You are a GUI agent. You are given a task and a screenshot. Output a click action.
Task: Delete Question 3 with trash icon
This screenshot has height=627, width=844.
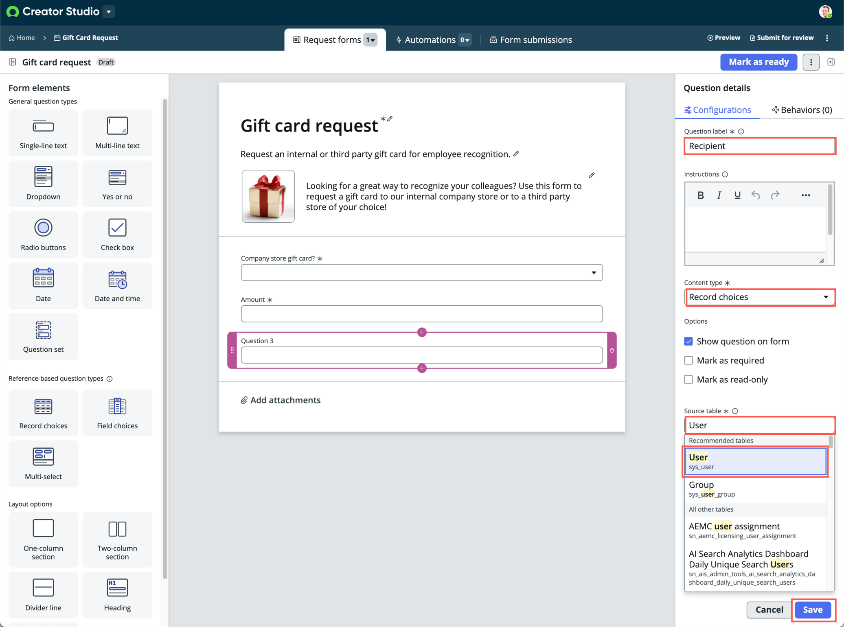pos(612,351)
